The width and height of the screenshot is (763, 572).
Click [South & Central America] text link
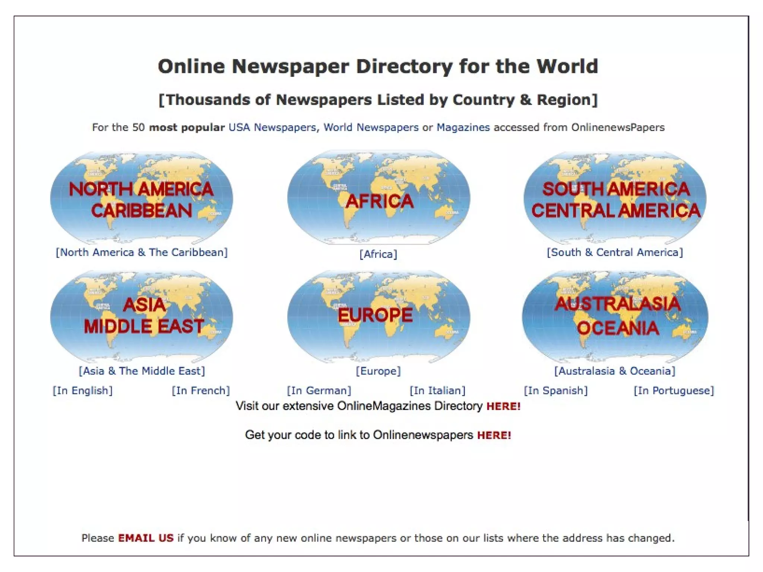tap(615, 252)
